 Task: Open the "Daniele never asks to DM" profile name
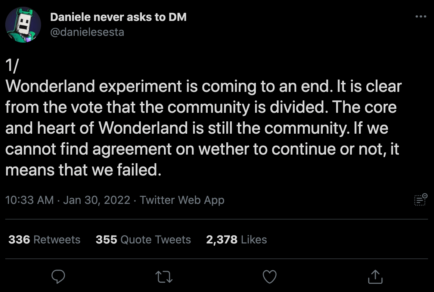[118, 17]
